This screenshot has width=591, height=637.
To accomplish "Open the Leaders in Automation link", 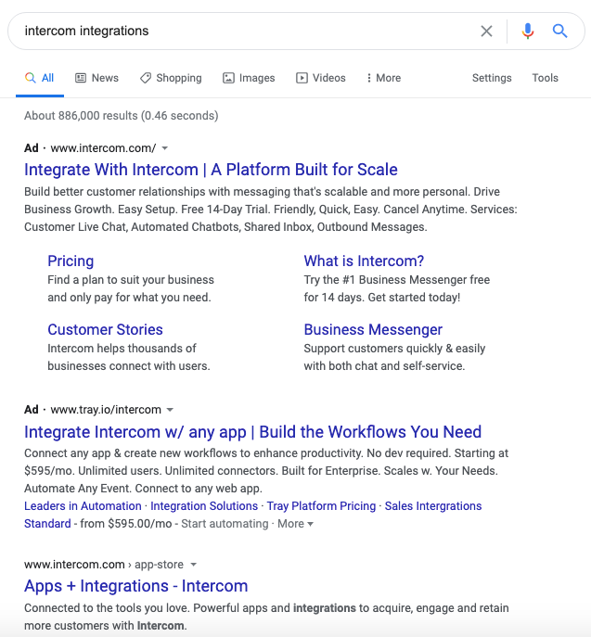I will point(83,505).
